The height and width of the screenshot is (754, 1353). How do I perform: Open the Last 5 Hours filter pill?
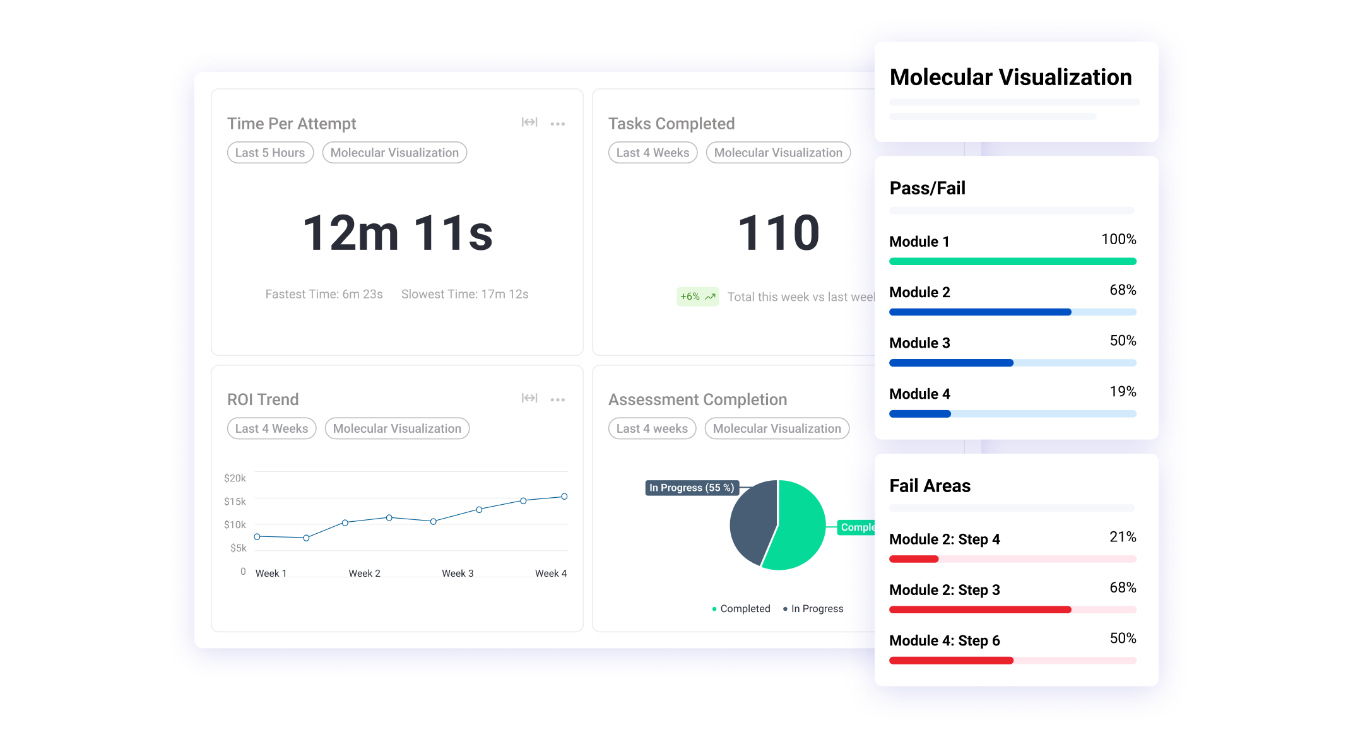coord(270,153)
